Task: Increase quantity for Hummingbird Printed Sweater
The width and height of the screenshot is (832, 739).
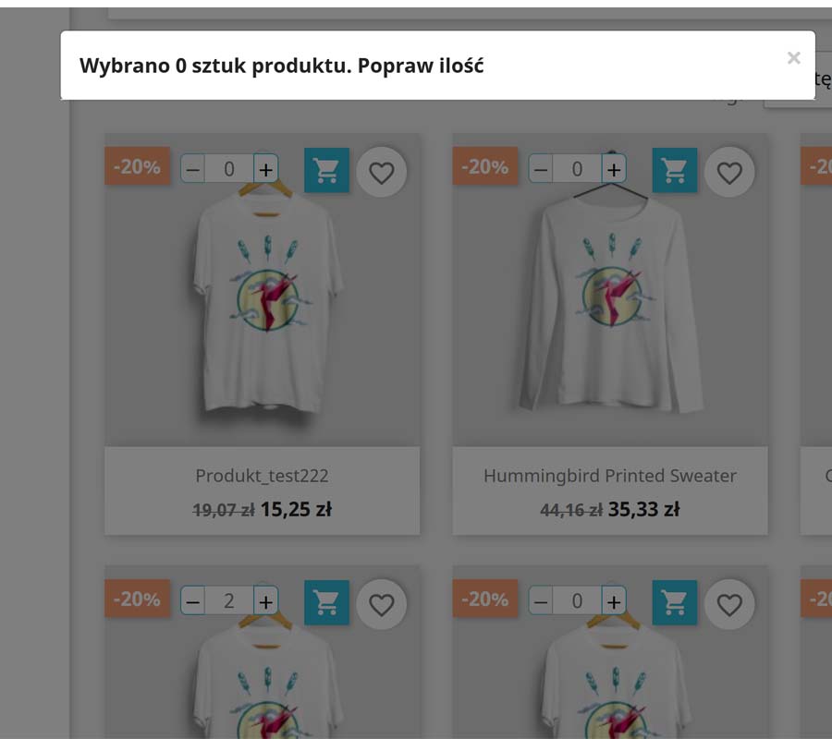Action: (x=614, y=169)
